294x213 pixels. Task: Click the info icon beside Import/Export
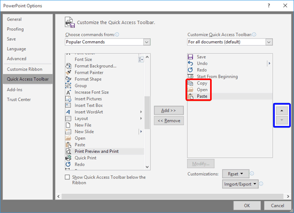[x=261, y=184]
